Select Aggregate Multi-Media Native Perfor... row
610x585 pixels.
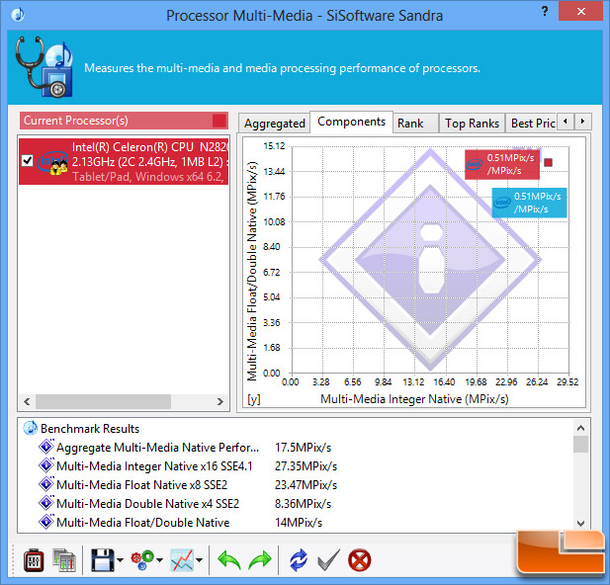[157, 448]
